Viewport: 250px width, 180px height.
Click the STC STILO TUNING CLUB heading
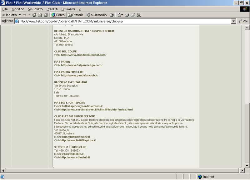click(70, 147)
